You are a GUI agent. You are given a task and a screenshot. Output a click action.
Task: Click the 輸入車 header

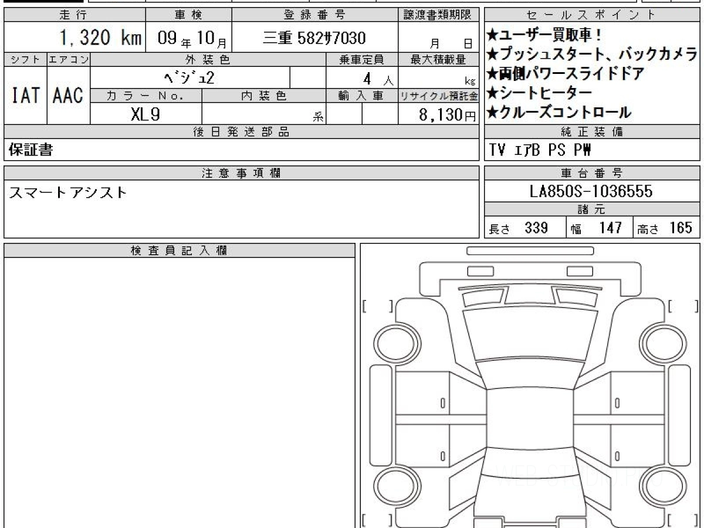(x=362, y=96)
